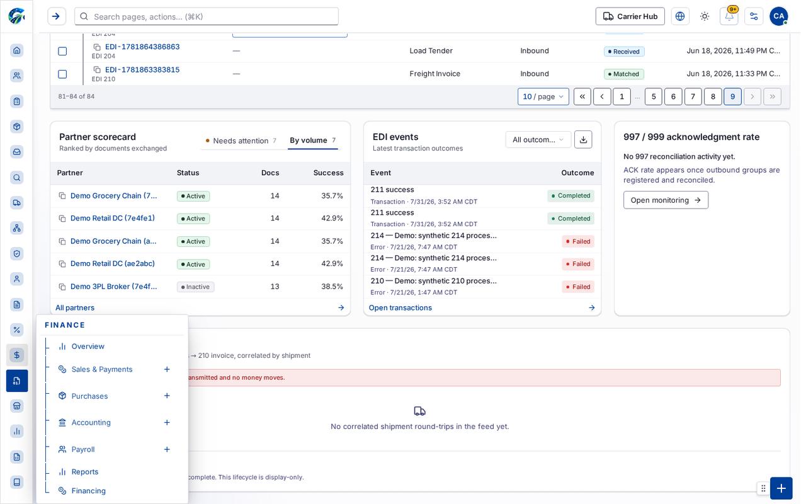The height and width of the screenshot is (504, 806).
Task: Click the truck icon in the sidebar
Action: coord(17,203)
